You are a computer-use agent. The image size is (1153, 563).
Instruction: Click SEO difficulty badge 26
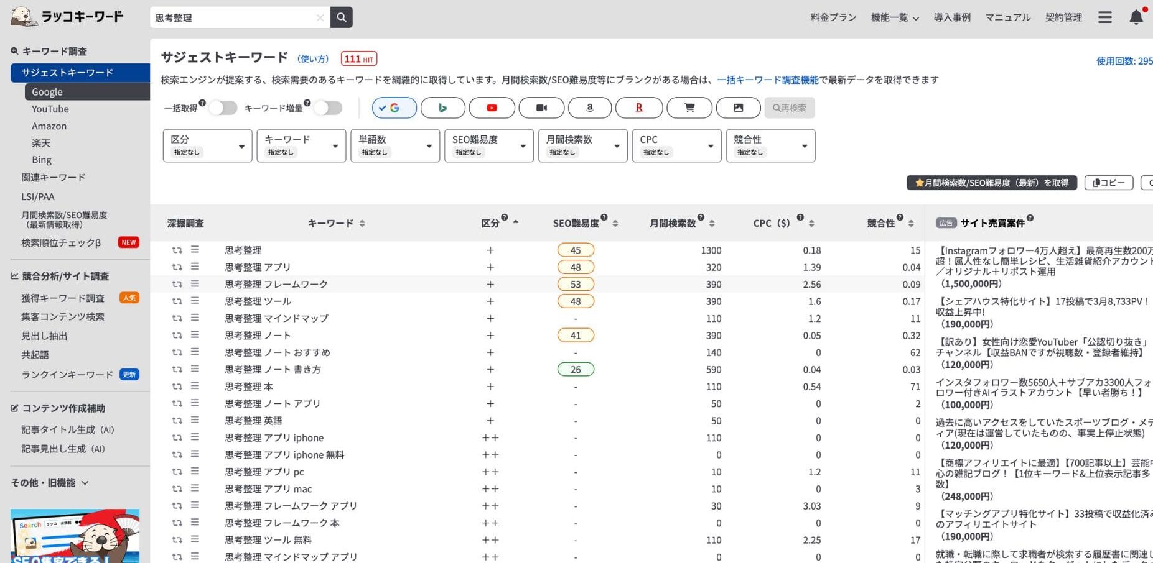(x=576, y=369)
